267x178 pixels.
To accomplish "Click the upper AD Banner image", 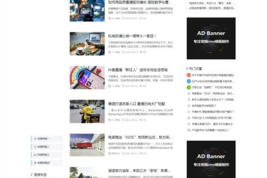I will tap(211, 38).
